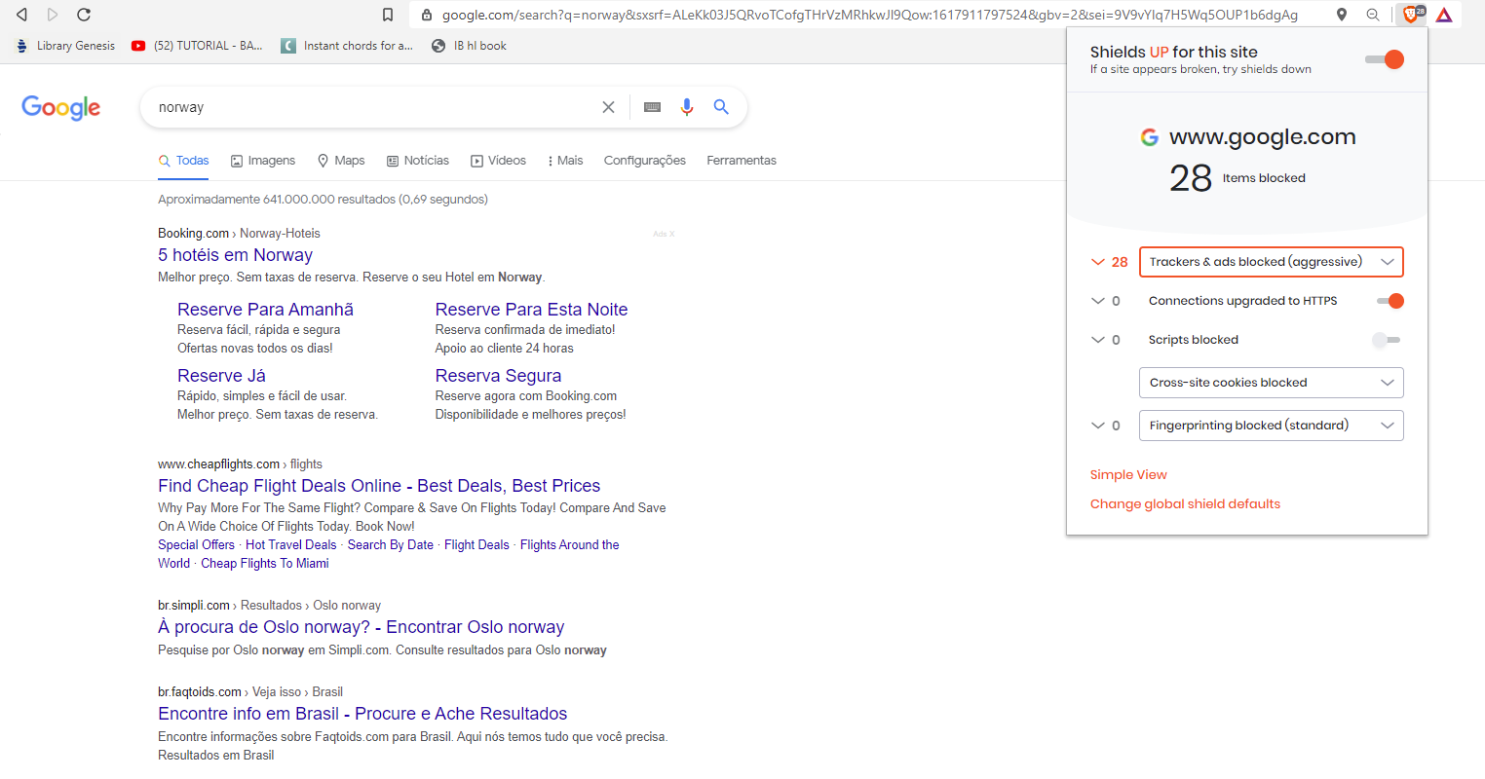Click the '28 Items blocked' count text
Screen dimensions: 1485x779
coord(1237,178)
